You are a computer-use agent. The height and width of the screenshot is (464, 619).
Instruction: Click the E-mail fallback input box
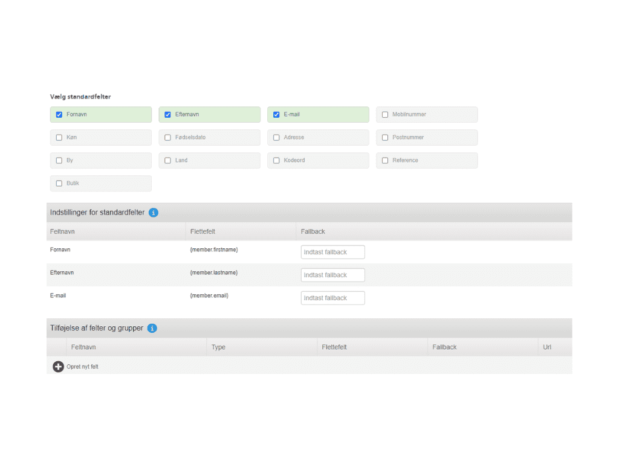(x=332, y=298)
